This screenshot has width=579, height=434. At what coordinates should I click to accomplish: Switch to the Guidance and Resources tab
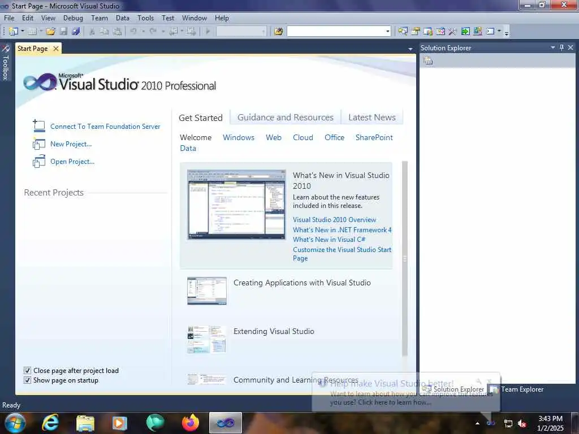click(x=286, y=118)
